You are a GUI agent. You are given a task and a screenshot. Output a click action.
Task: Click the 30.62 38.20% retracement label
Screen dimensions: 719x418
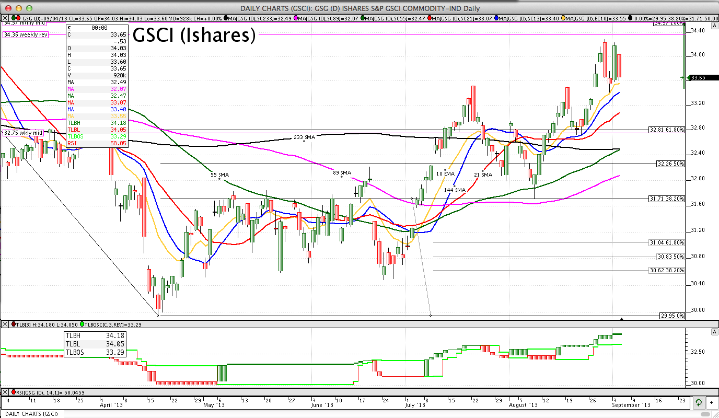pos(667,270)
